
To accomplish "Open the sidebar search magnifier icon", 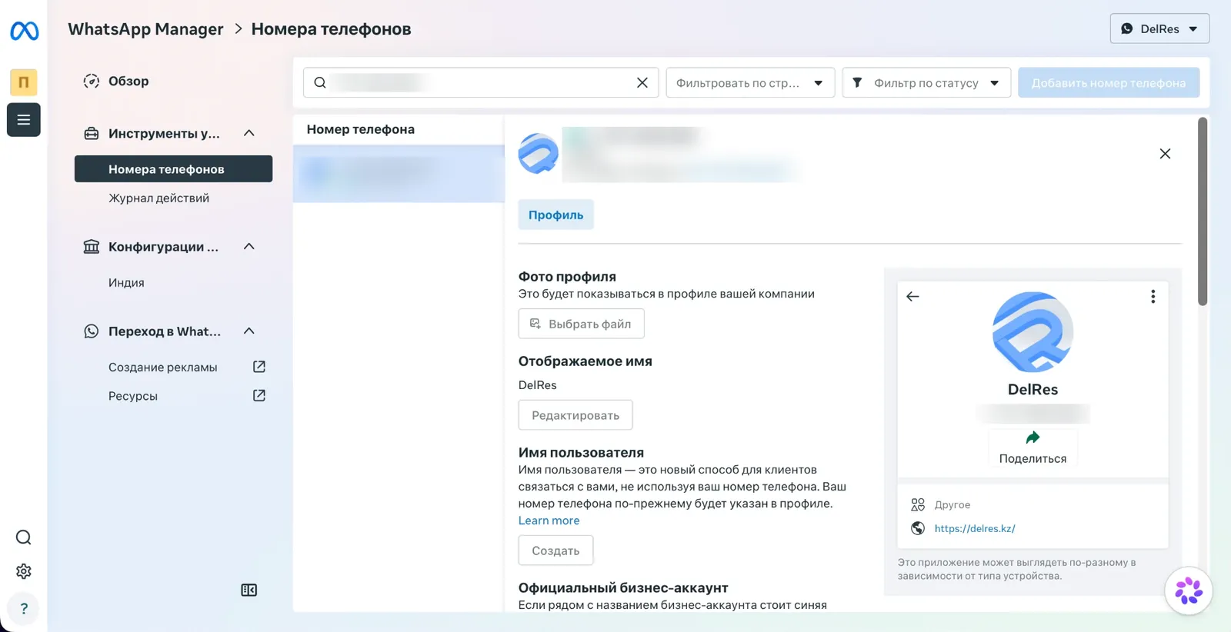I will tap(24, 537).
